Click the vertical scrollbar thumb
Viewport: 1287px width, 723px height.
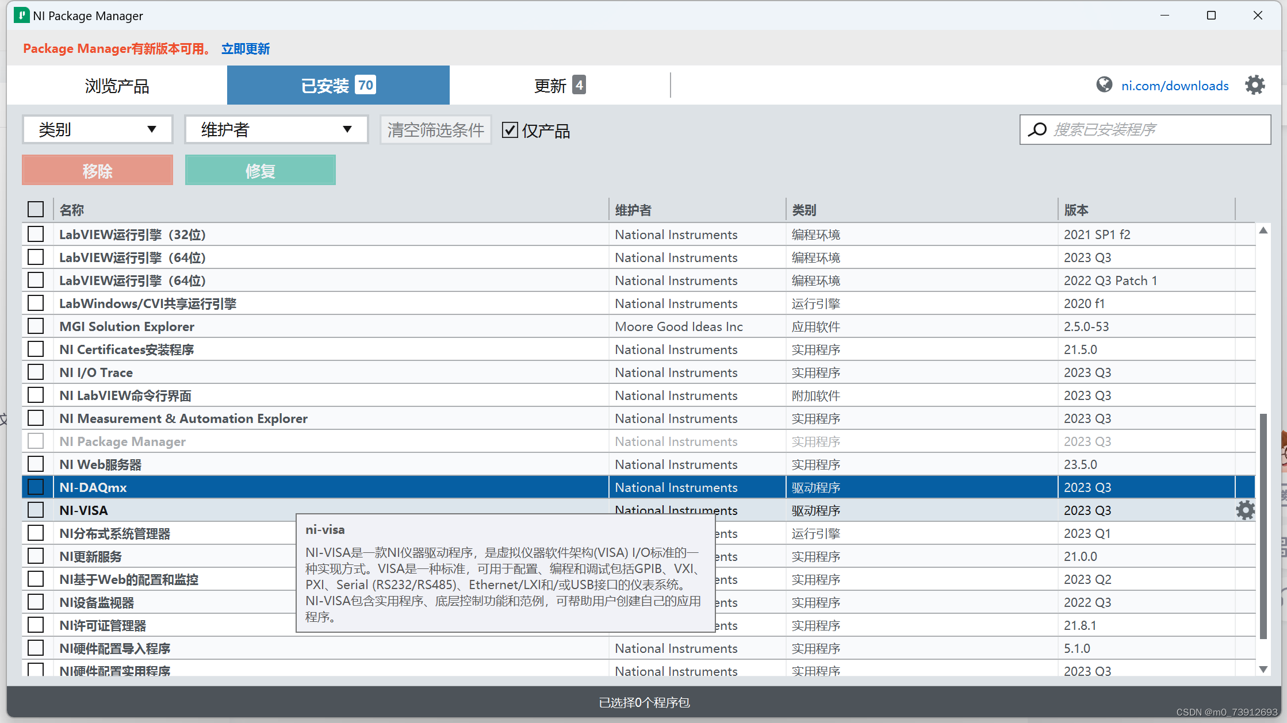[x=1263, y=526]
